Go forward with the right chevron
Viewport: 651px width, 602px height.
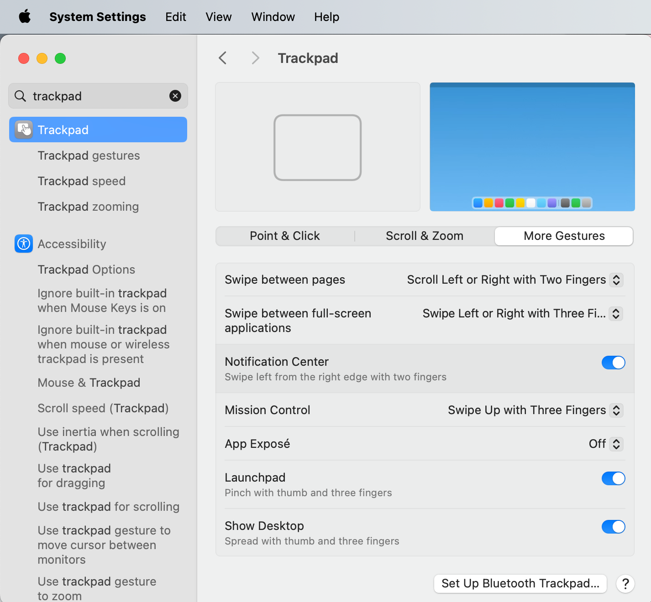[x=255, y=58]
